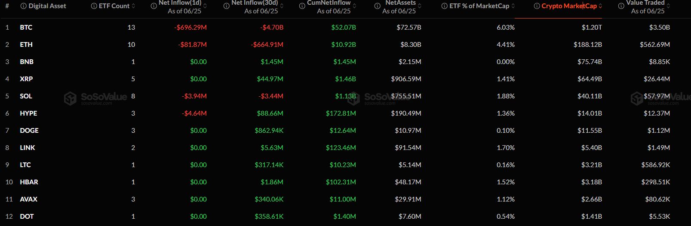The width and height of the screenshot is (691, 226).
Task: Open the BNB asset row
Action: coord(345,61)
